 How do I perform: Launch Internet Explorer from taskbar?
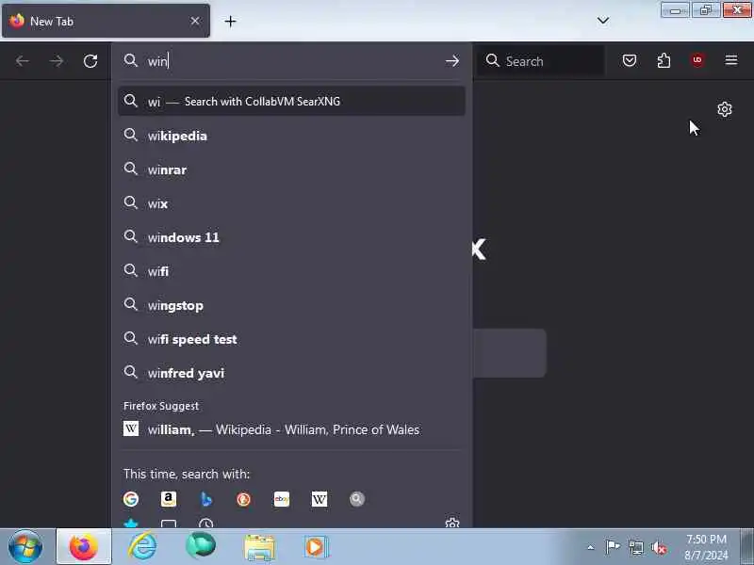point(143,547)
